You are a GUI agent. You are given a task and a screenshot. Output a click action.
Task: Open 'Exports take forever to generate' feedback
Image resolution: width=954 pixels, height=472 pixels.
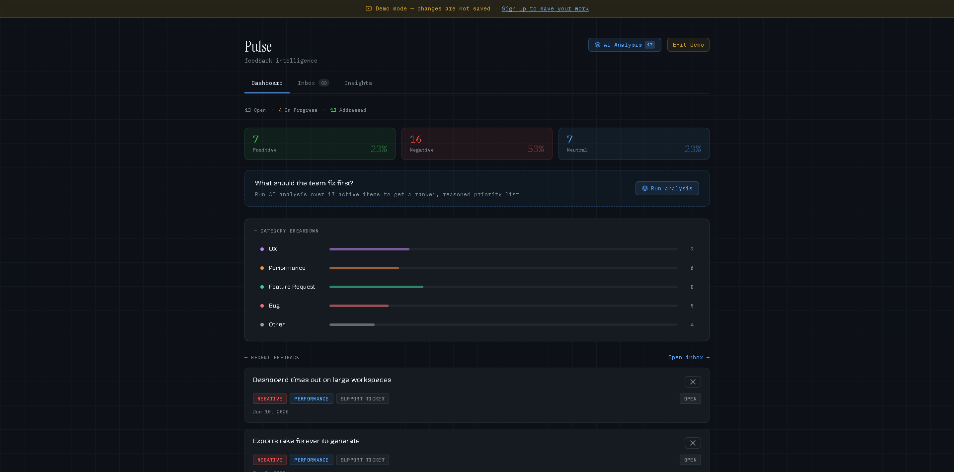(306, 441)
